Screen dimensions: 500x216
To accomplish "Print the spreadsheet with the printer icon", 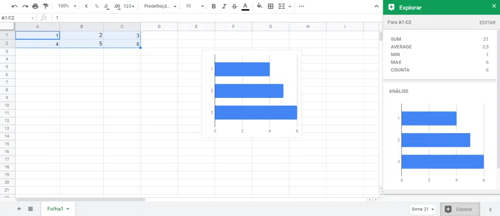I will click(x=35, y=6).
